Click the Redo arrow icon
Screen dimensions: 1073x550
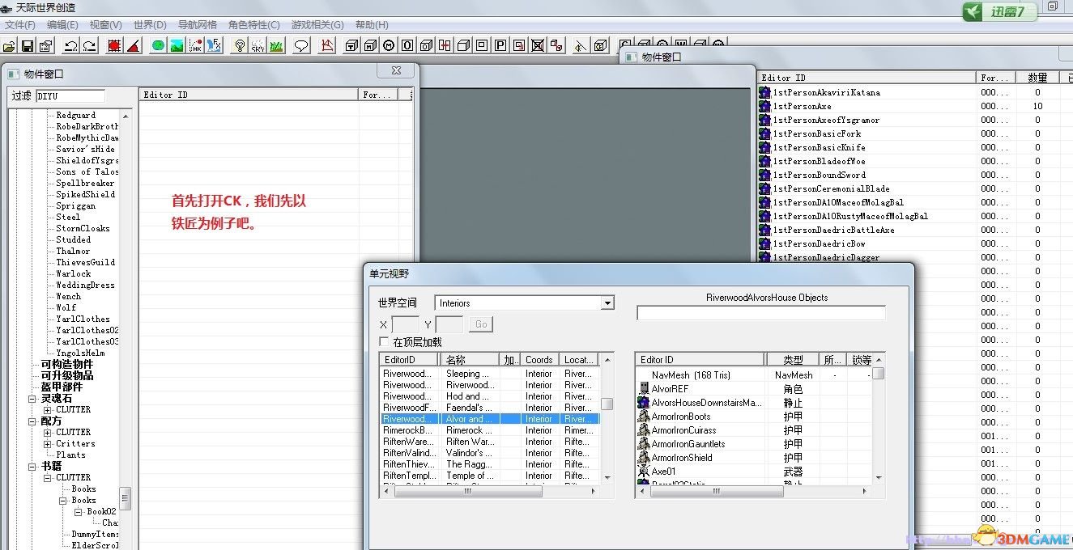point(90,45)
